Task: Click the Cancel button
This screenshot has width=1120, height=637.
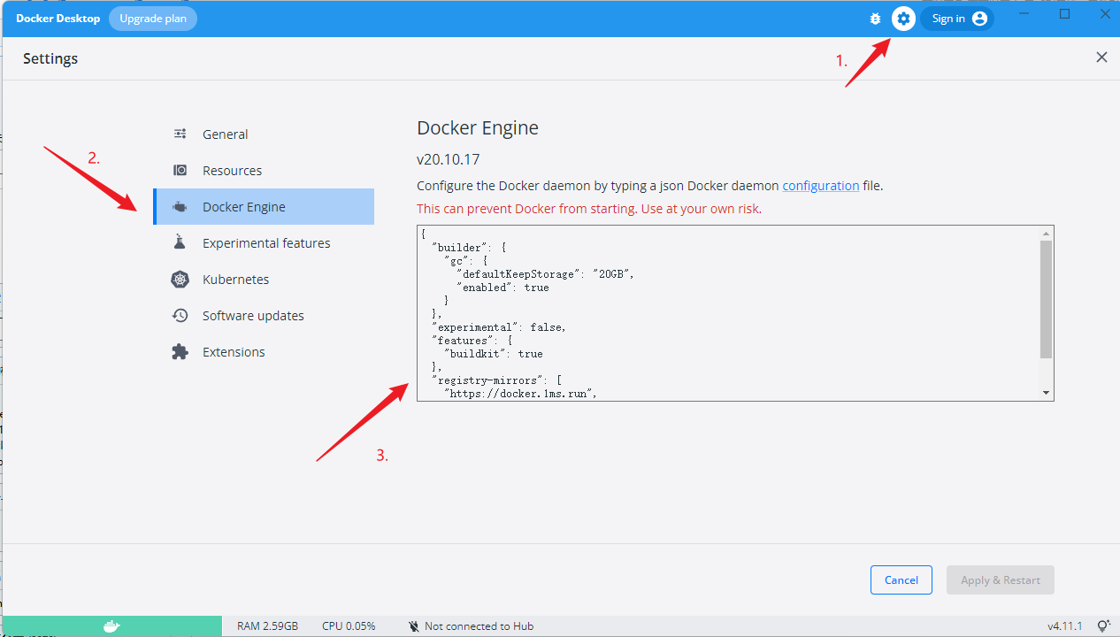Action: [901, 579]
